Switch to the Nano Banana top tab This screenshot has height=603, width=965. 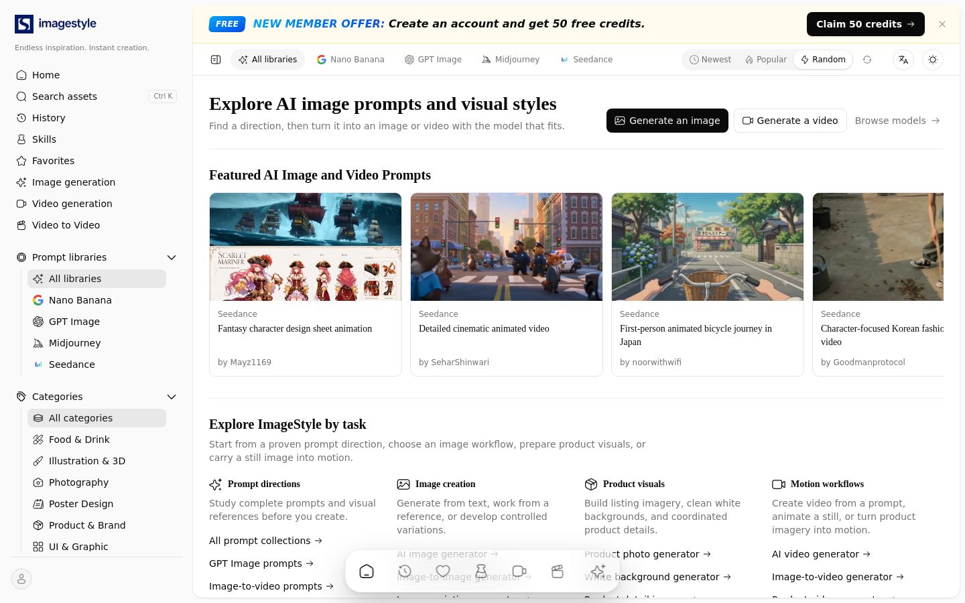[x=350, y=60]
